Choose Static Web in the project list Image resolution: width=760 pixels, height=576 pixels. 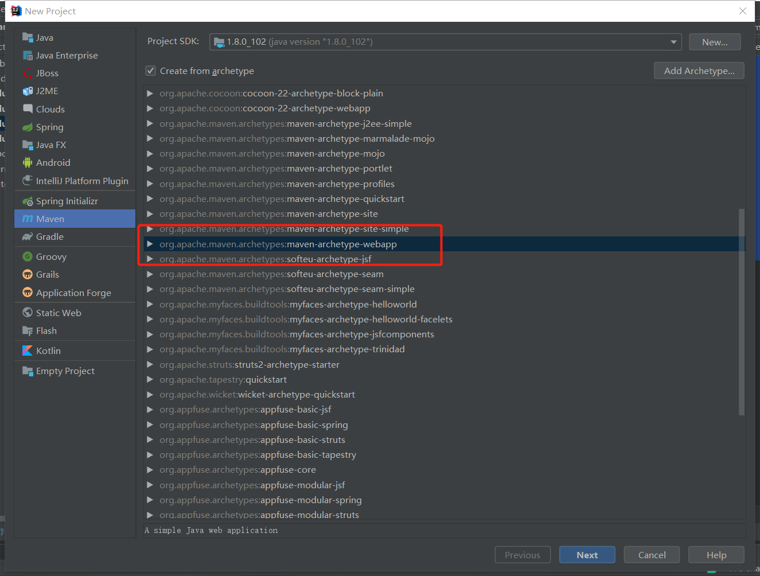click(59, 313)
